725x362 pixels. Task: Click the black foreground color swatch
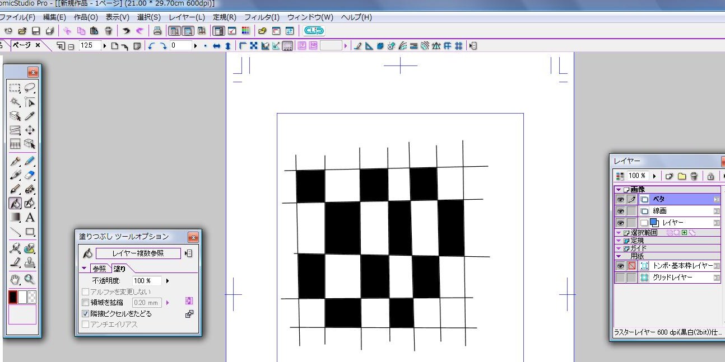click(x=13, y=297)
